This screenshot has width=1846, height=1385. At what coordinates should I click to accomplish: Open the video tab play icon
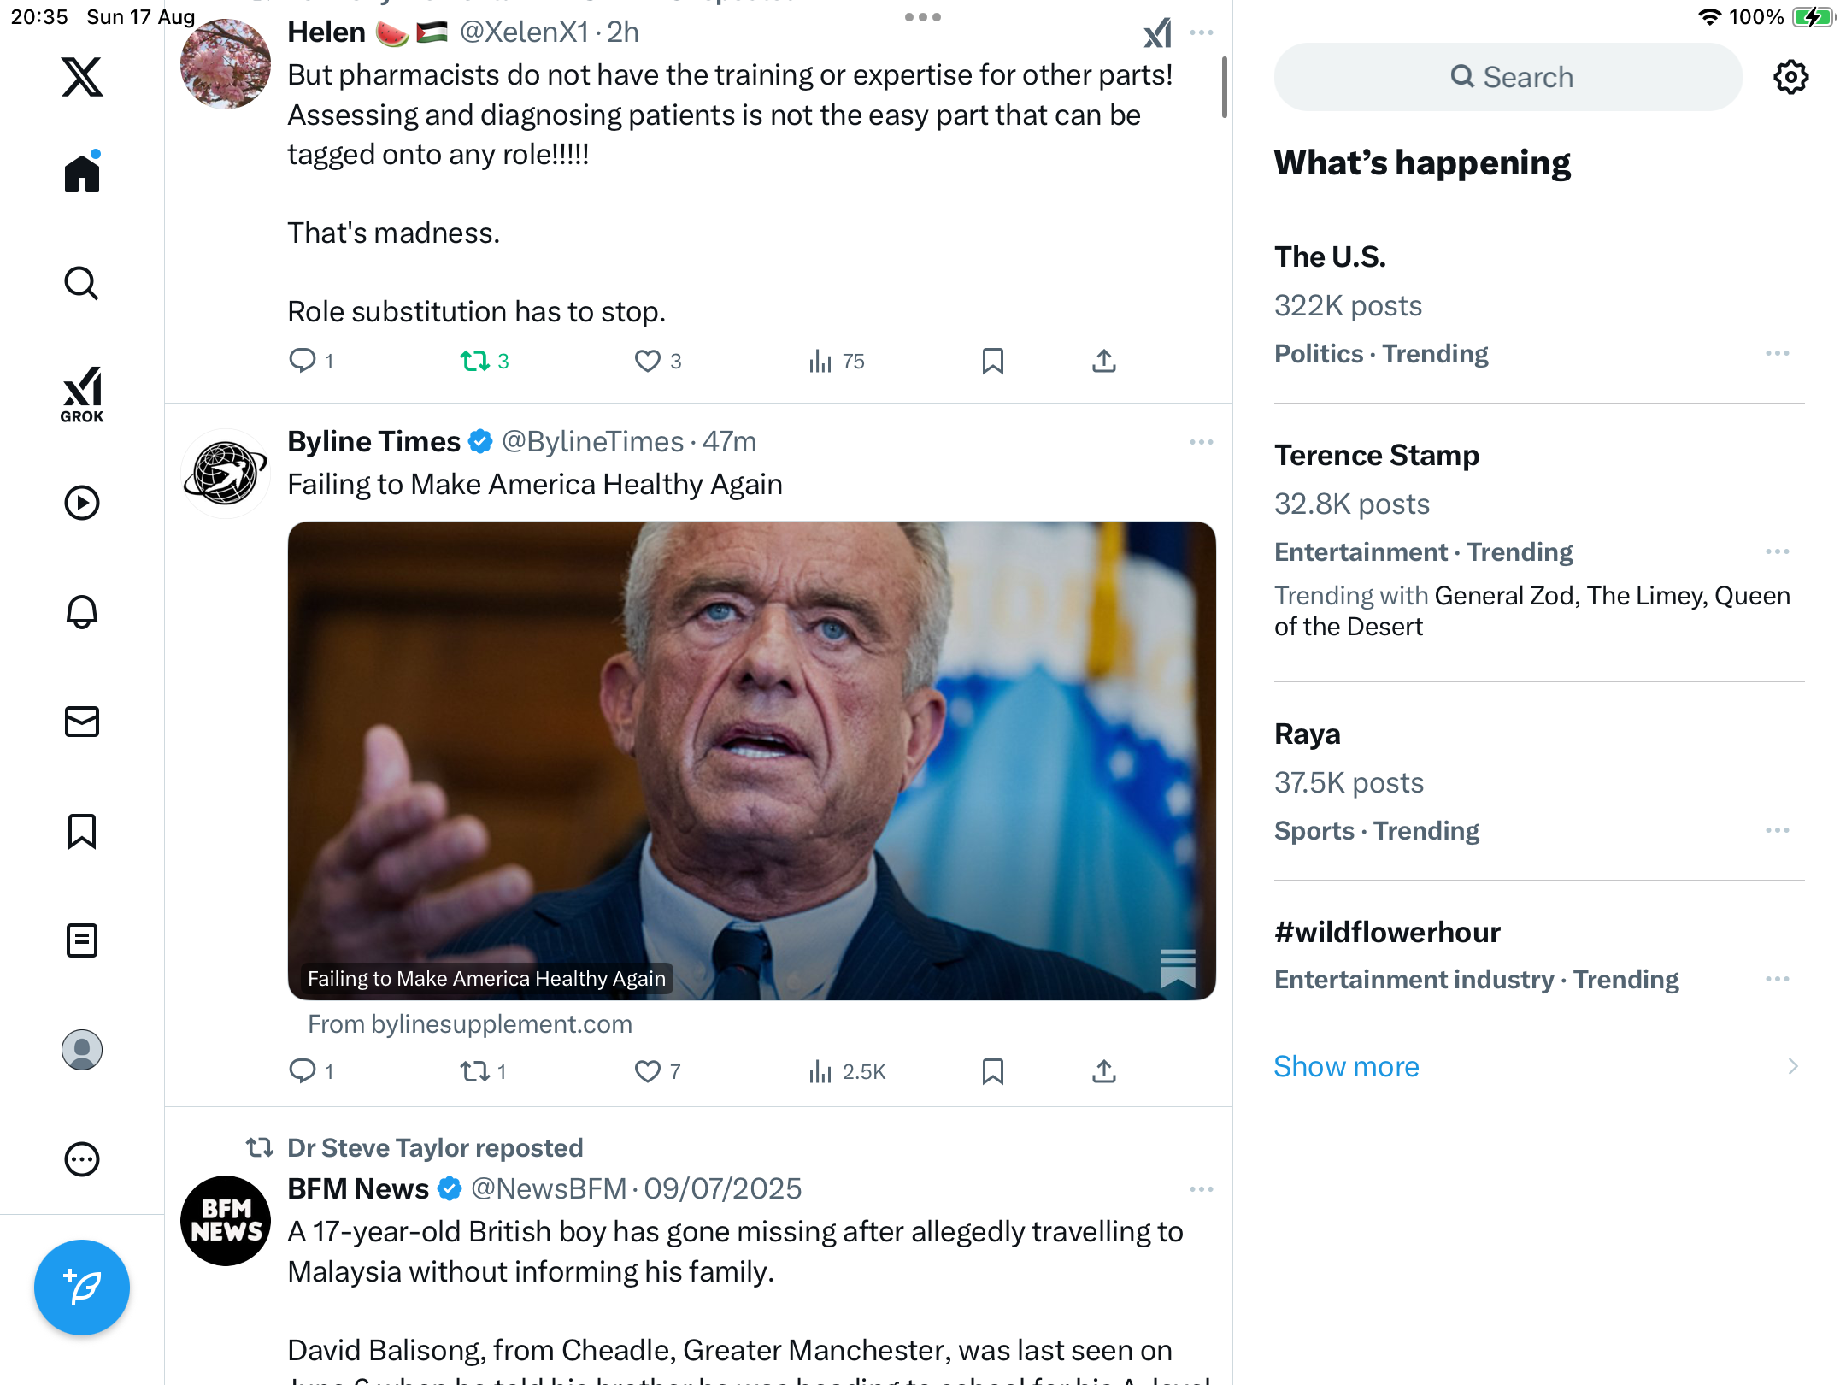(82, 503)
